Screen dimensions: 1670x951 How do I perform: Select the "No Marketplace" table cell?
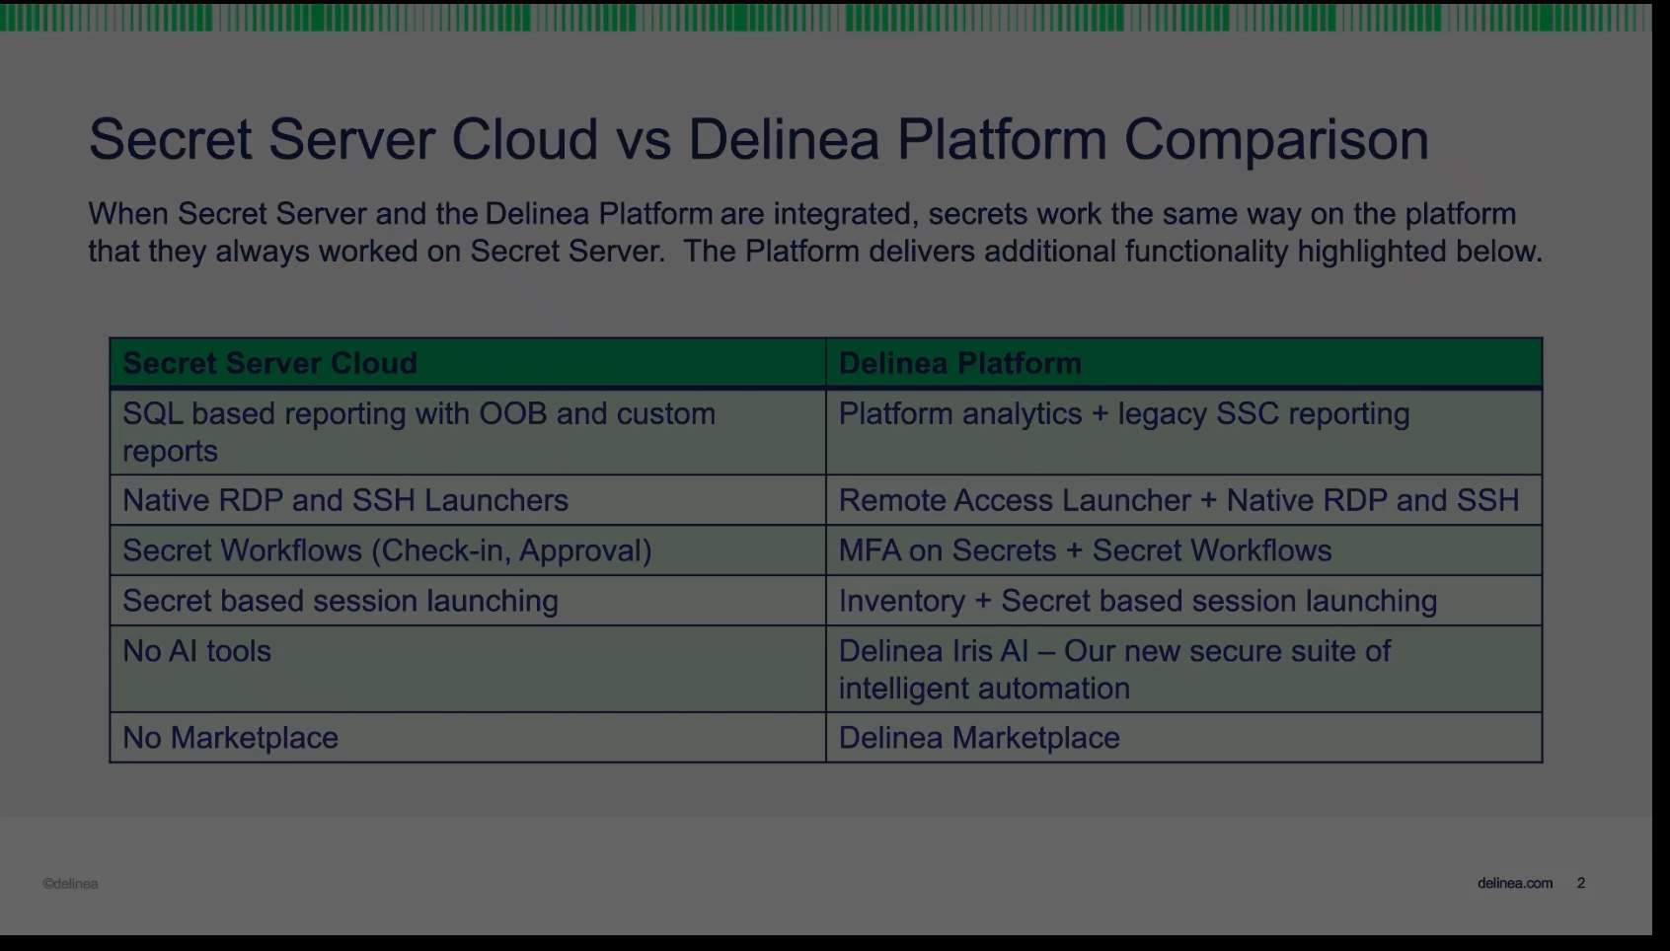click(x=230, y=738)
